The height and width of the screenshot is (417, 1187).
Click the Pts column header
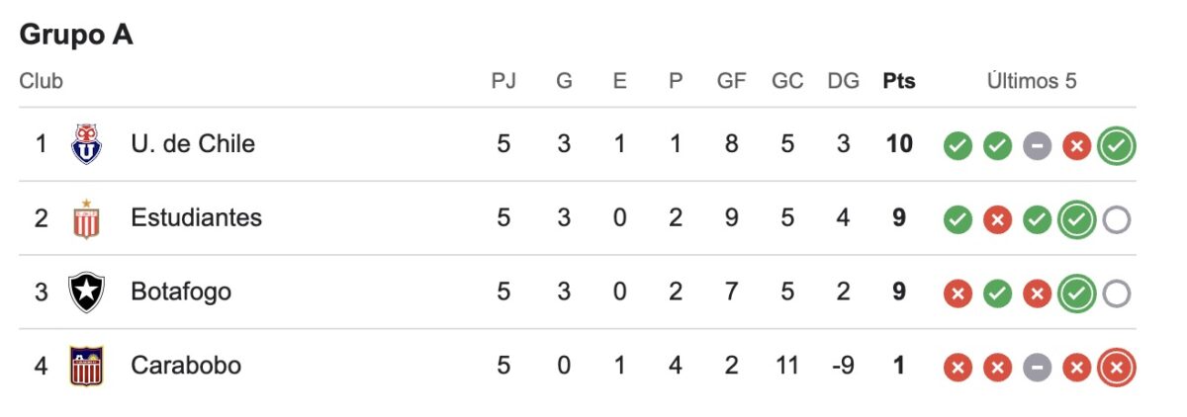[x=899, y=81]
